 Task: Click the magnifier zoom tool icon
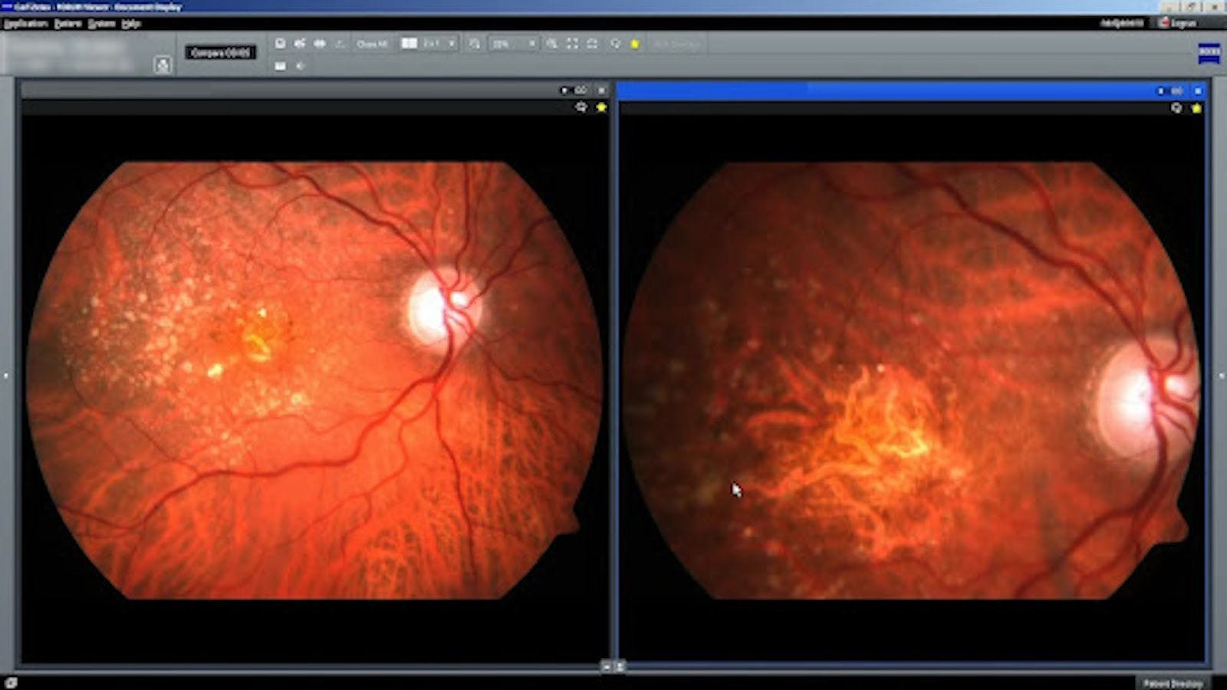[x=552, y=44]
